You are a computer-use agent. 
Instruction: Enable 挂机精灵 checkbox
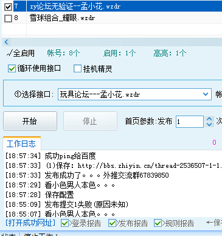click(x=77, y=69)
